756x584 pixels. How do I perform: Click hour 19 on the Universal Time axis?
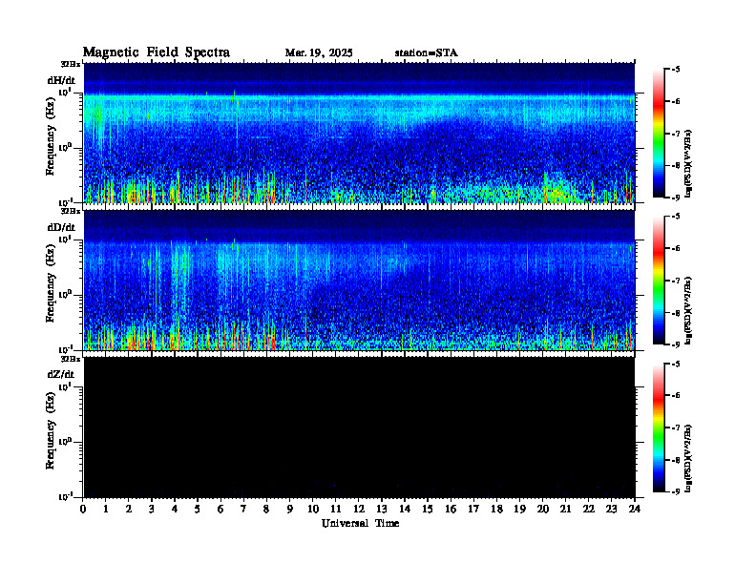tap(519, 509)
